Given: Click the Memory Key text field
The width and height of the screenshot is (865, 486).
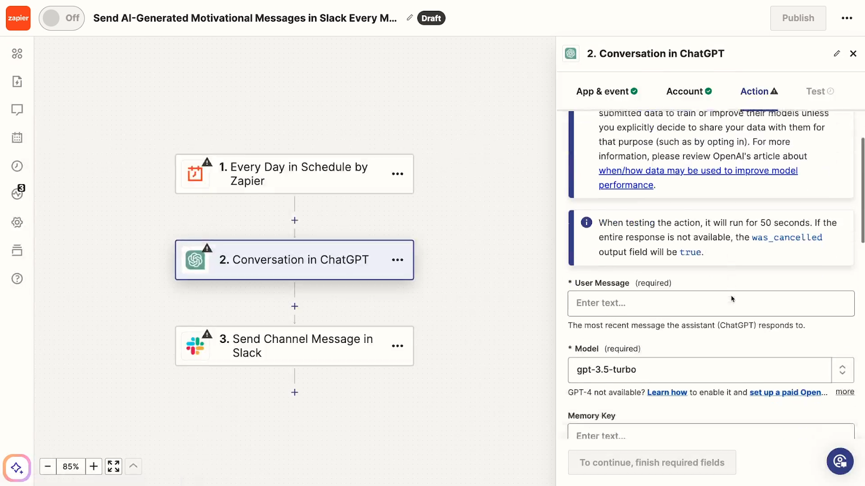Looking at the screenshot, I should [711, 432].
